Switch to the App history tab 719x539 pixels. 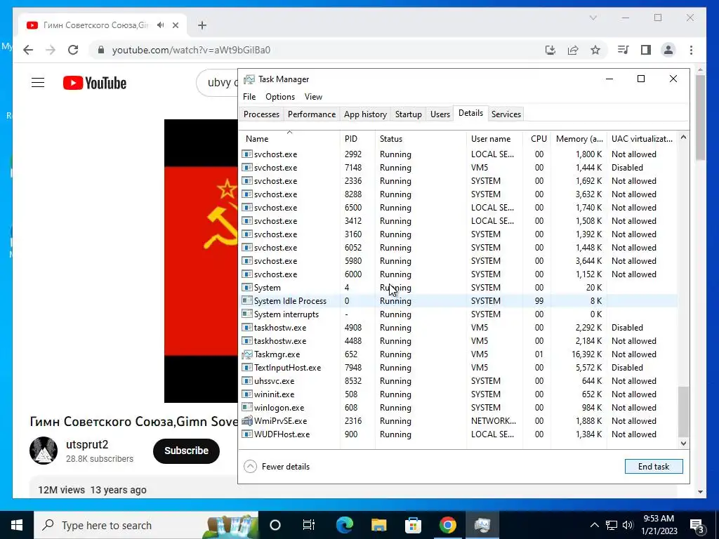coord(365,114)
